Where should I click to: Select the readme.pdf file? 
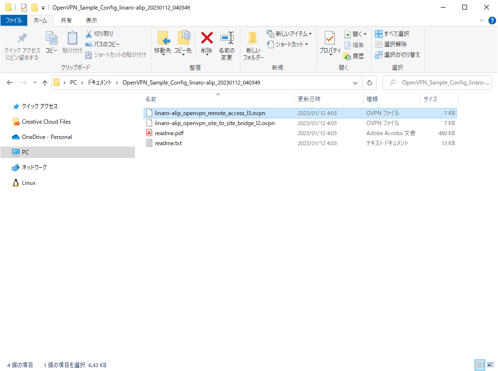[300, 133]
